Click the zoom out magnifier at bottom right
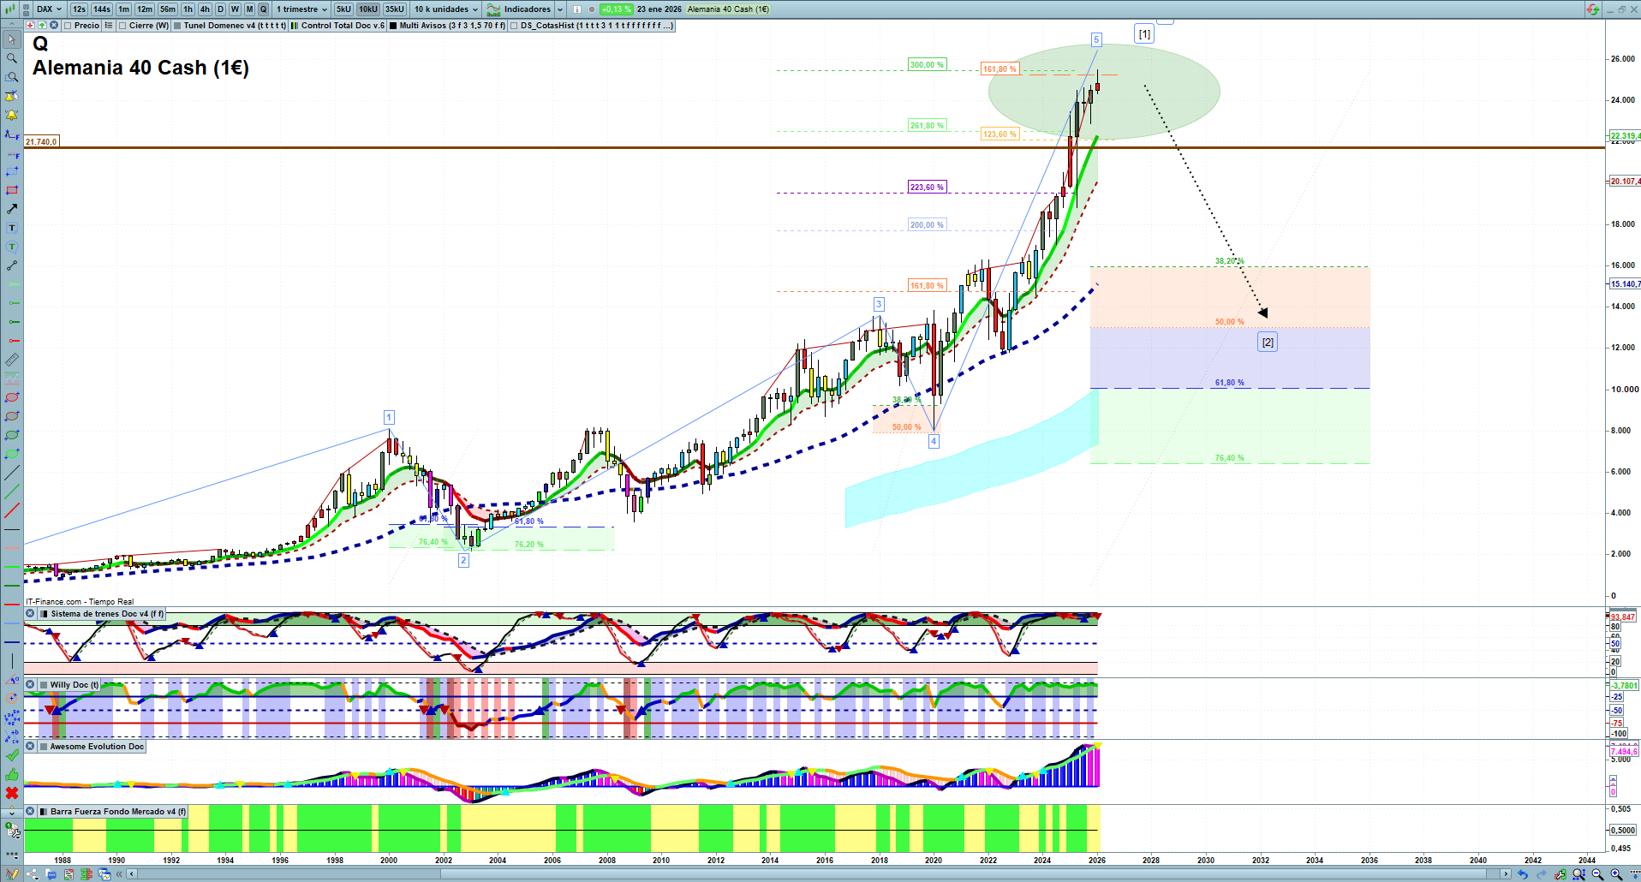The height and width of the screenshot is (882, 1641). (1597, 874)
